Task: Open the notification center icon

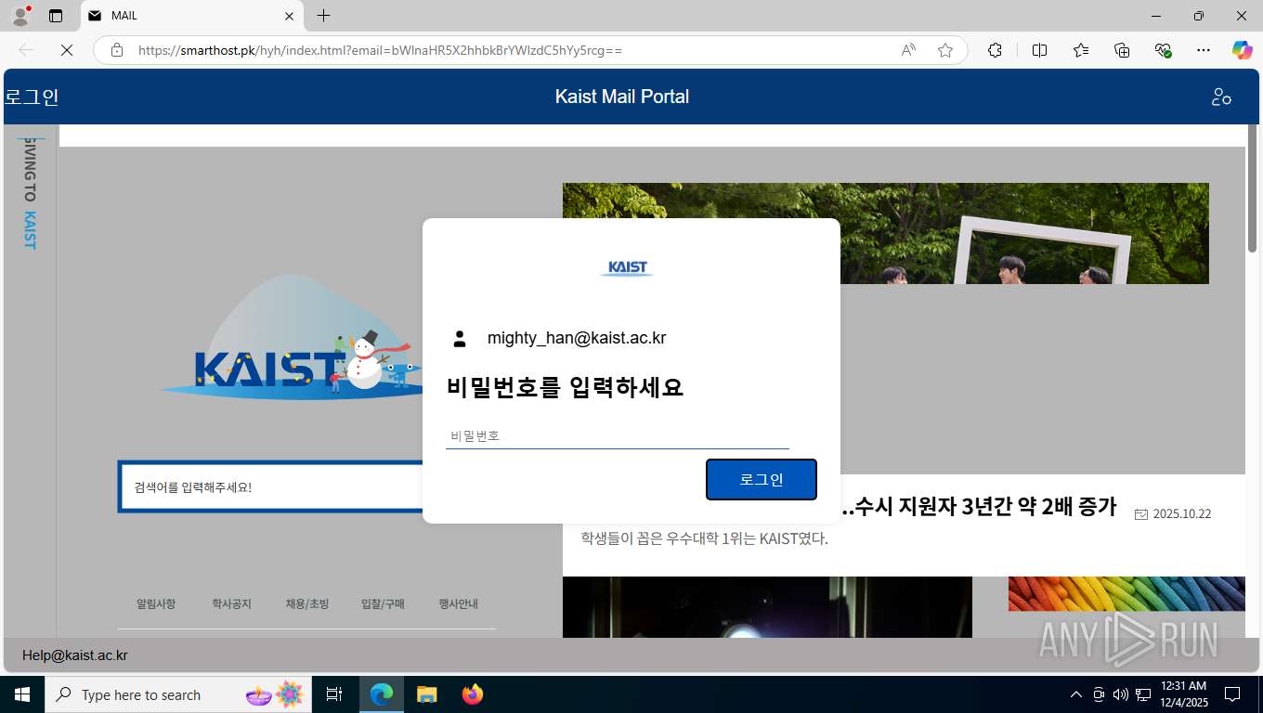Action: (x=1232, y=694)
